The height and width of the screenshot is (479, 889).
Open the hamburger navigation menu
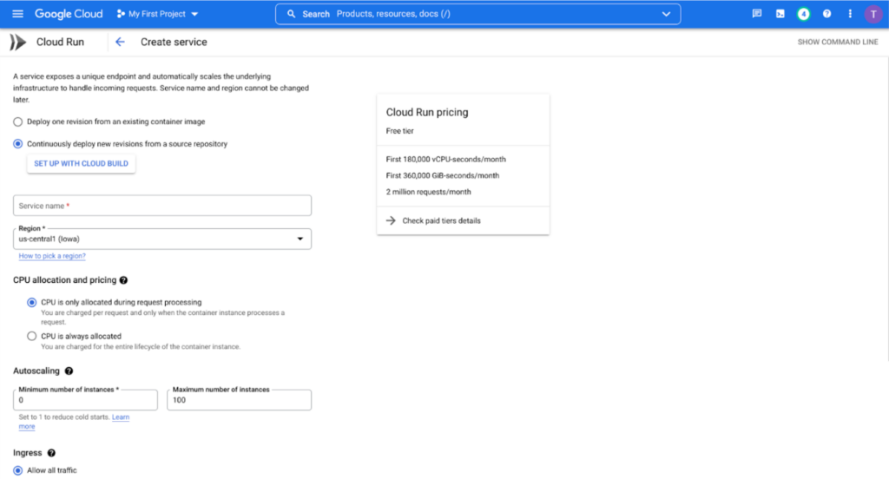(x=17, y=14)
